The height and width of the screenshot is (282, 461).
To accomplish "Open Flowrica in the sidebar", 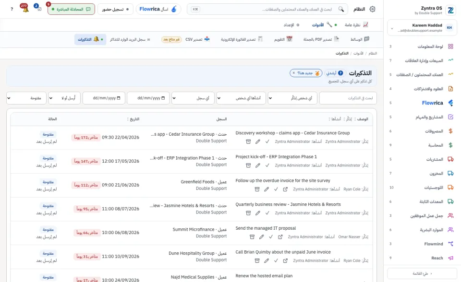I will pyautogui.click(x=422, y=103).
